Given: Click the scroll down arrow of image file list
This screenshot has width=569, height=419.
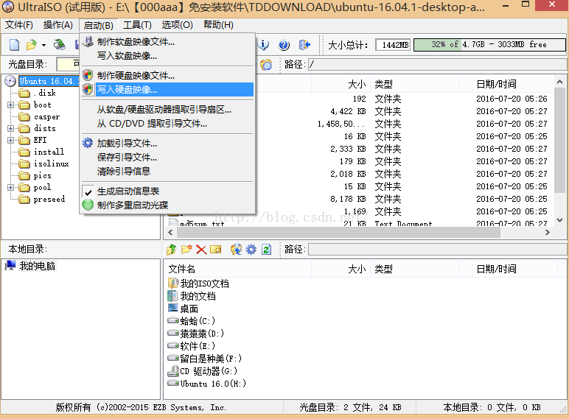Looking at the screenshot, I should click(x=559, y=219).
